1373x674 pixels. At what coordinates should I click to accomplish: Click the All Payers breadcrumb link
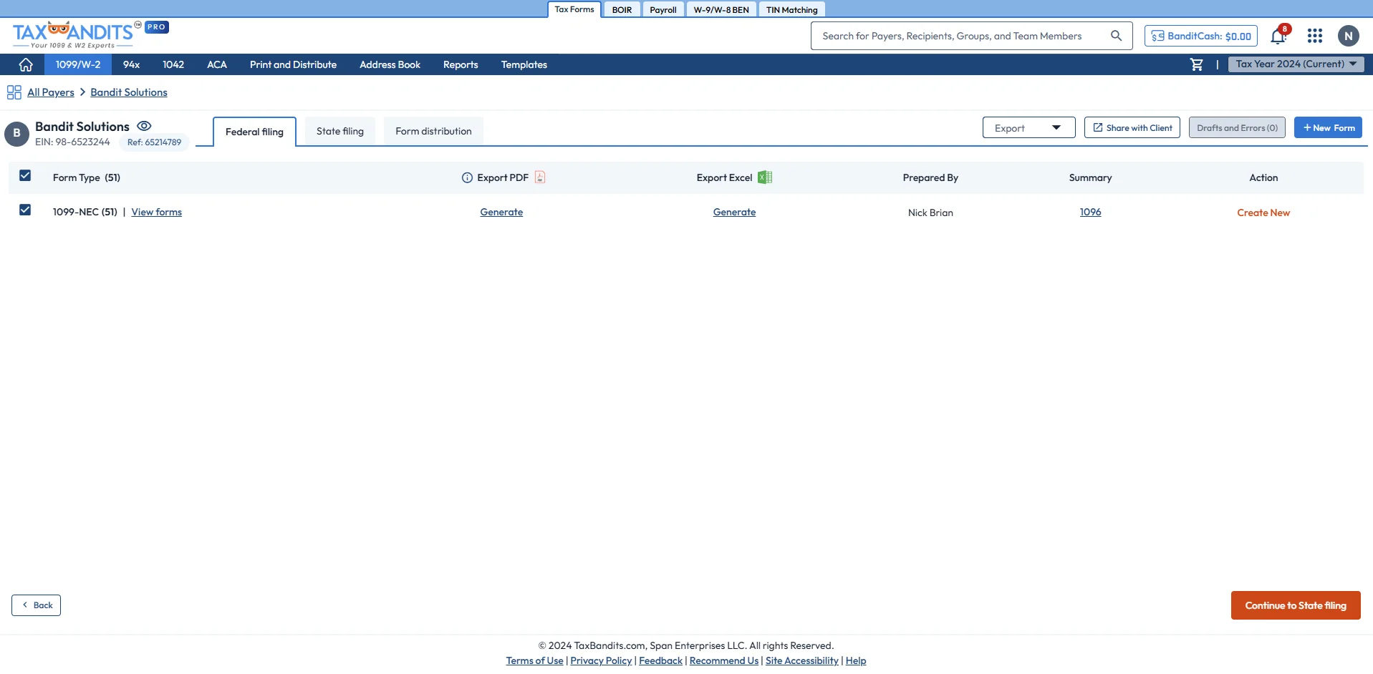(51, 92)
